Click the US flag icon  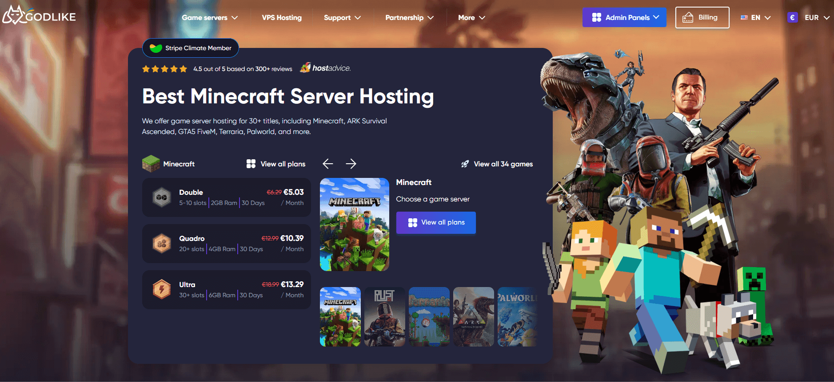(744, 18)
